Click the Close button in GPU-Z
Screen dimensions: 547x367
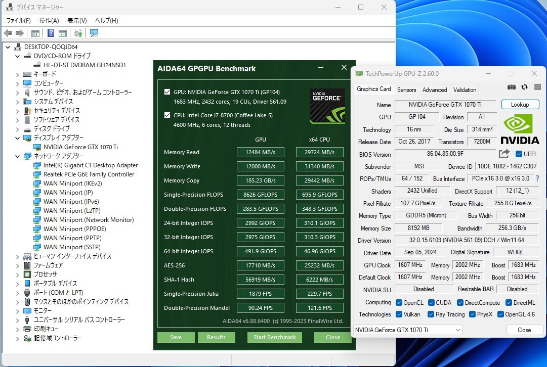(524, 330)
